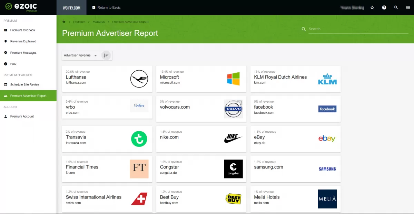Open Revenue Explained in sidebar
The height and width of the screenshot is (214, 414).
(28, 41)
